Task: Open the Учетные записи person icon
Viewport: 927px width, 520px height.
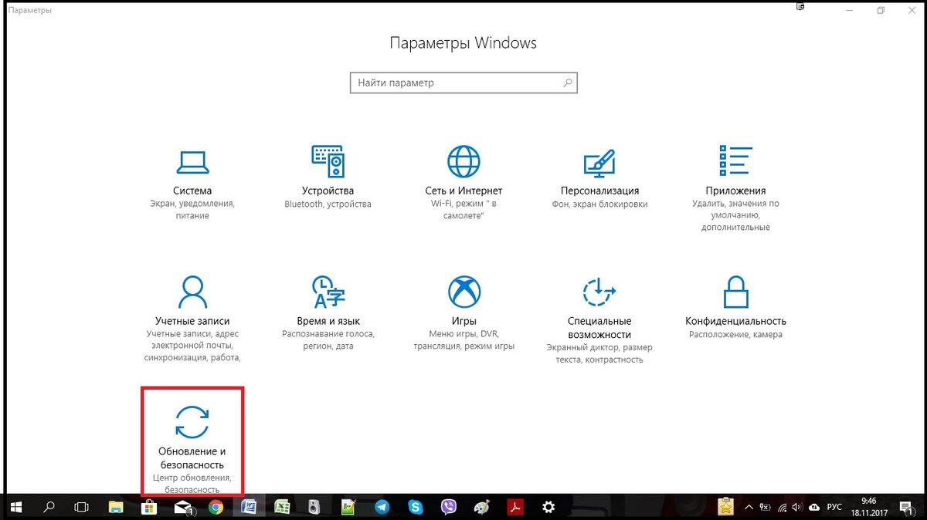Action: [192, 292]
